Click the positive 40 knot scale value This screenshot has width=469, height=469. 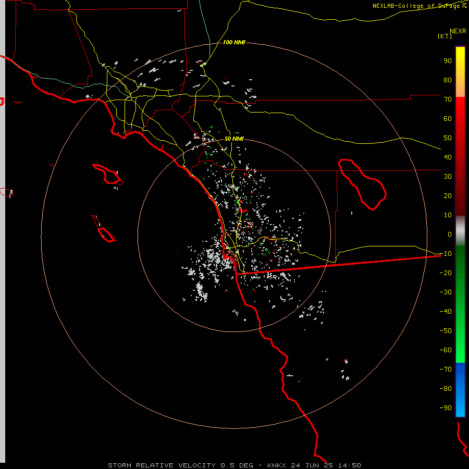coord(448,157)
